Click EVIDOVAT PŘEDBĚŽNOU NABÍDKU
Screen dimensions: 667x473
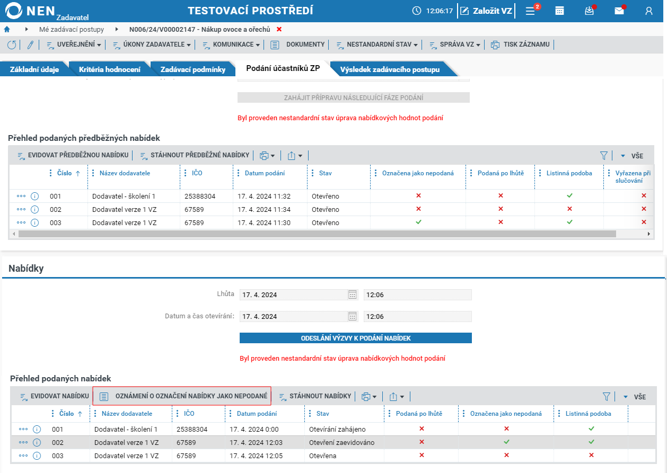tap(73, 156)
